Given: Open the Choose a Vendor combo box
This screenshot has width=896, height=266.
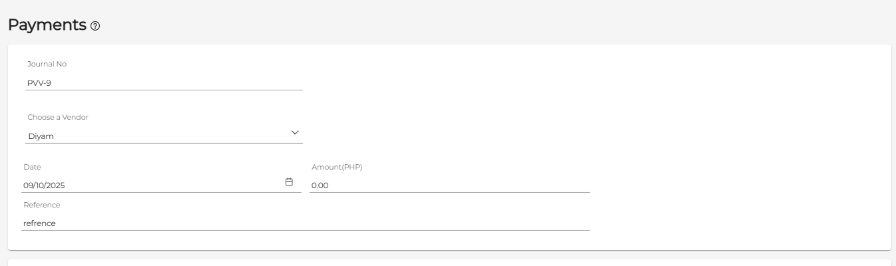Looking at the screenshot, I should click(x=164, y=136).
